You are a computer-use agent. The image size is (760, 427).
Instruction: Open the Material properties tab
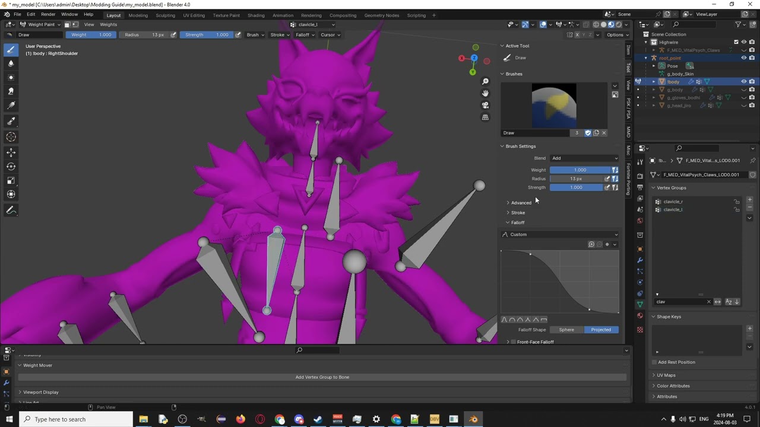click(x=639, y=316)
